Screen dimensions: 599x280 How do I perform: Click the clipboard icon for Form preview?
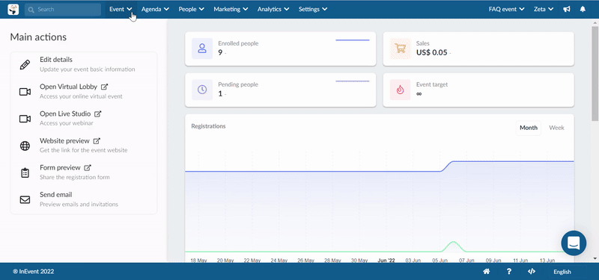point(25,173)
